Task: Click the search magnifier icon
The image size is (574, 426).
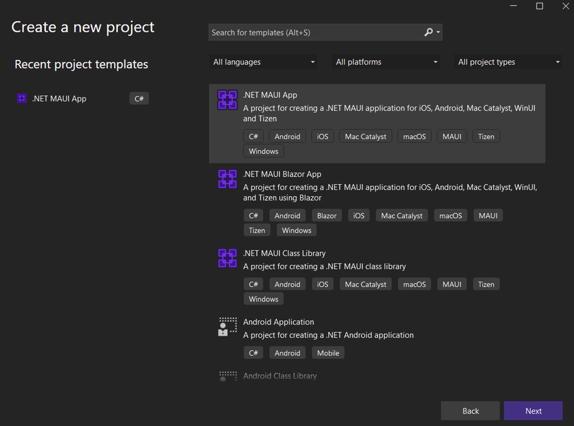Action: [x=428, y=32]
